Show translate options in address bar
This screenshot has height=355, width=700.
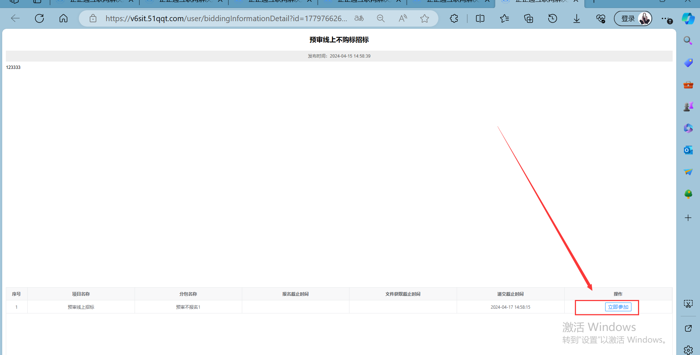tap(359, 18)
